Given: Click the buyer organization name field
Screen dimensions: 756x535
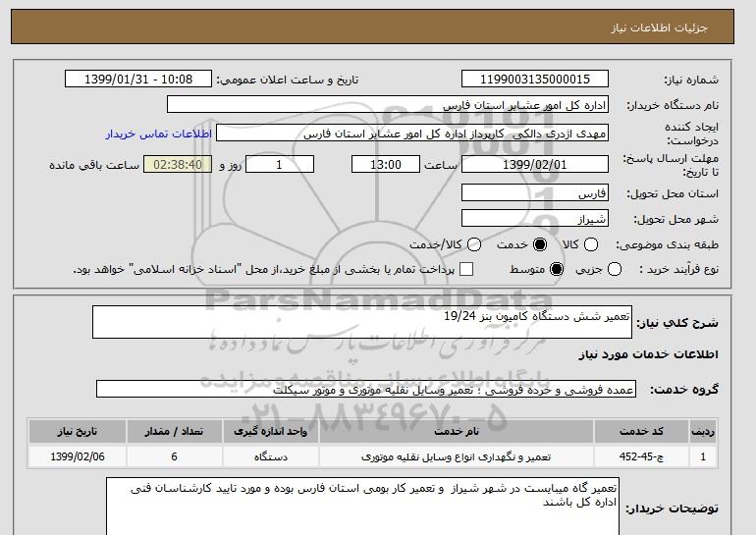Looking at the screenshot, I should 388,105.
